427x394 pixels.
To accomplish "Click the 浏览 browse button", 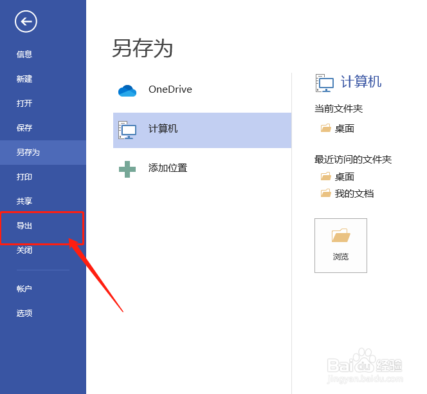I will pyautogui.click(x=341, y=245).
